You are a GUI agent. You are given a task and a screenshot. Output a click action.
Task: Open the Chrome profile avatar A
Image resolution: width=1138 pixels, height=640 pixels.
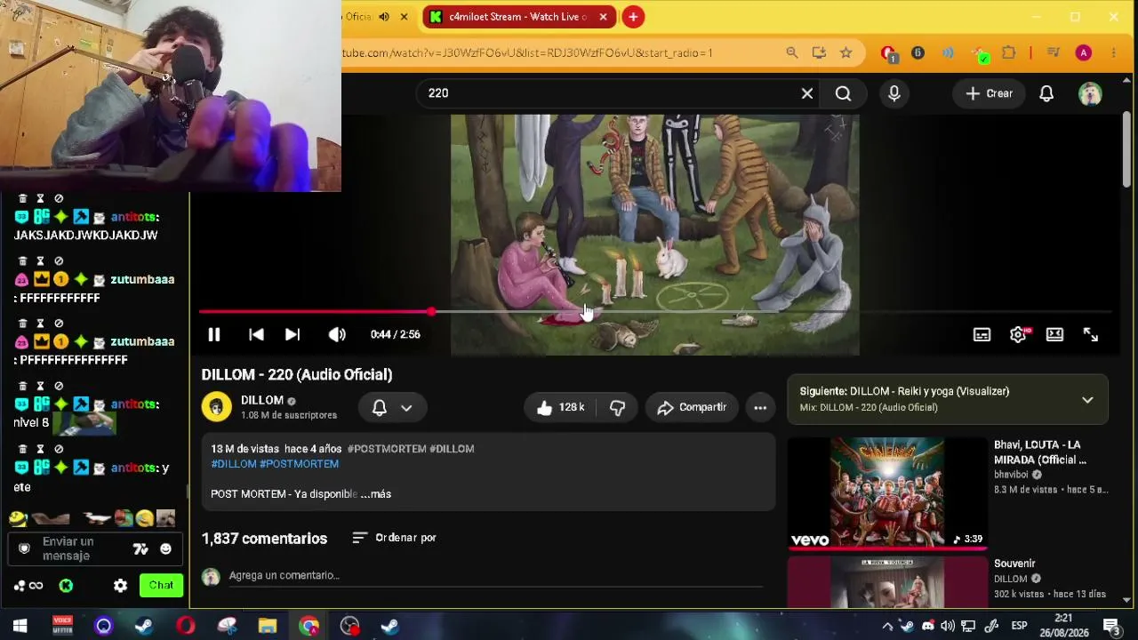coord(1083,53)
